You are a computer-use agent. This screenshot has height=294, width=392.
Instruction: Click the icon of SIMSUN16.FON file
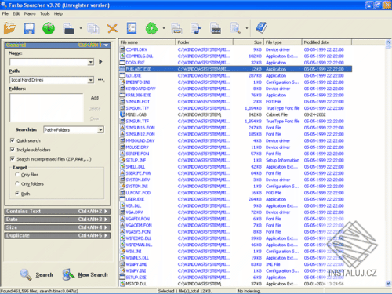pos(122,128)
